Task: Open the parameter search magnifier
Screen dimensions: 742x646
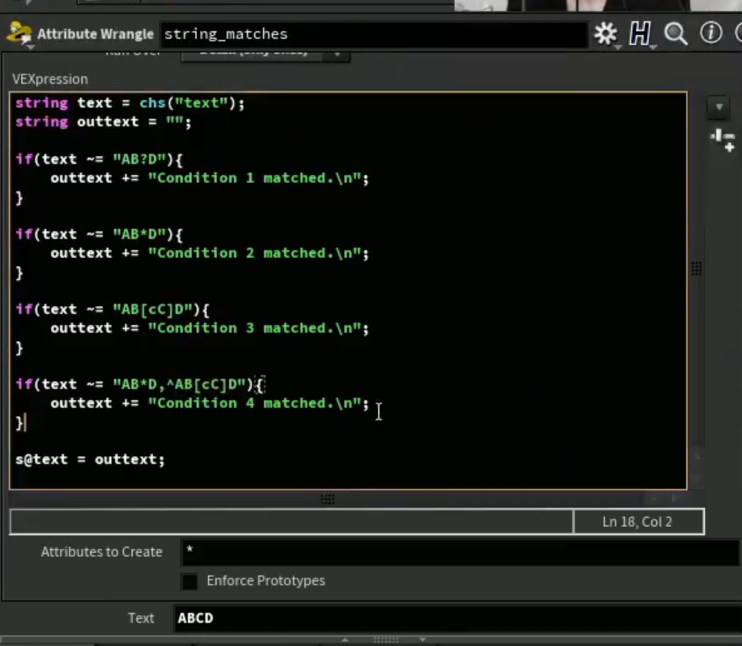Action: (675, 34)
